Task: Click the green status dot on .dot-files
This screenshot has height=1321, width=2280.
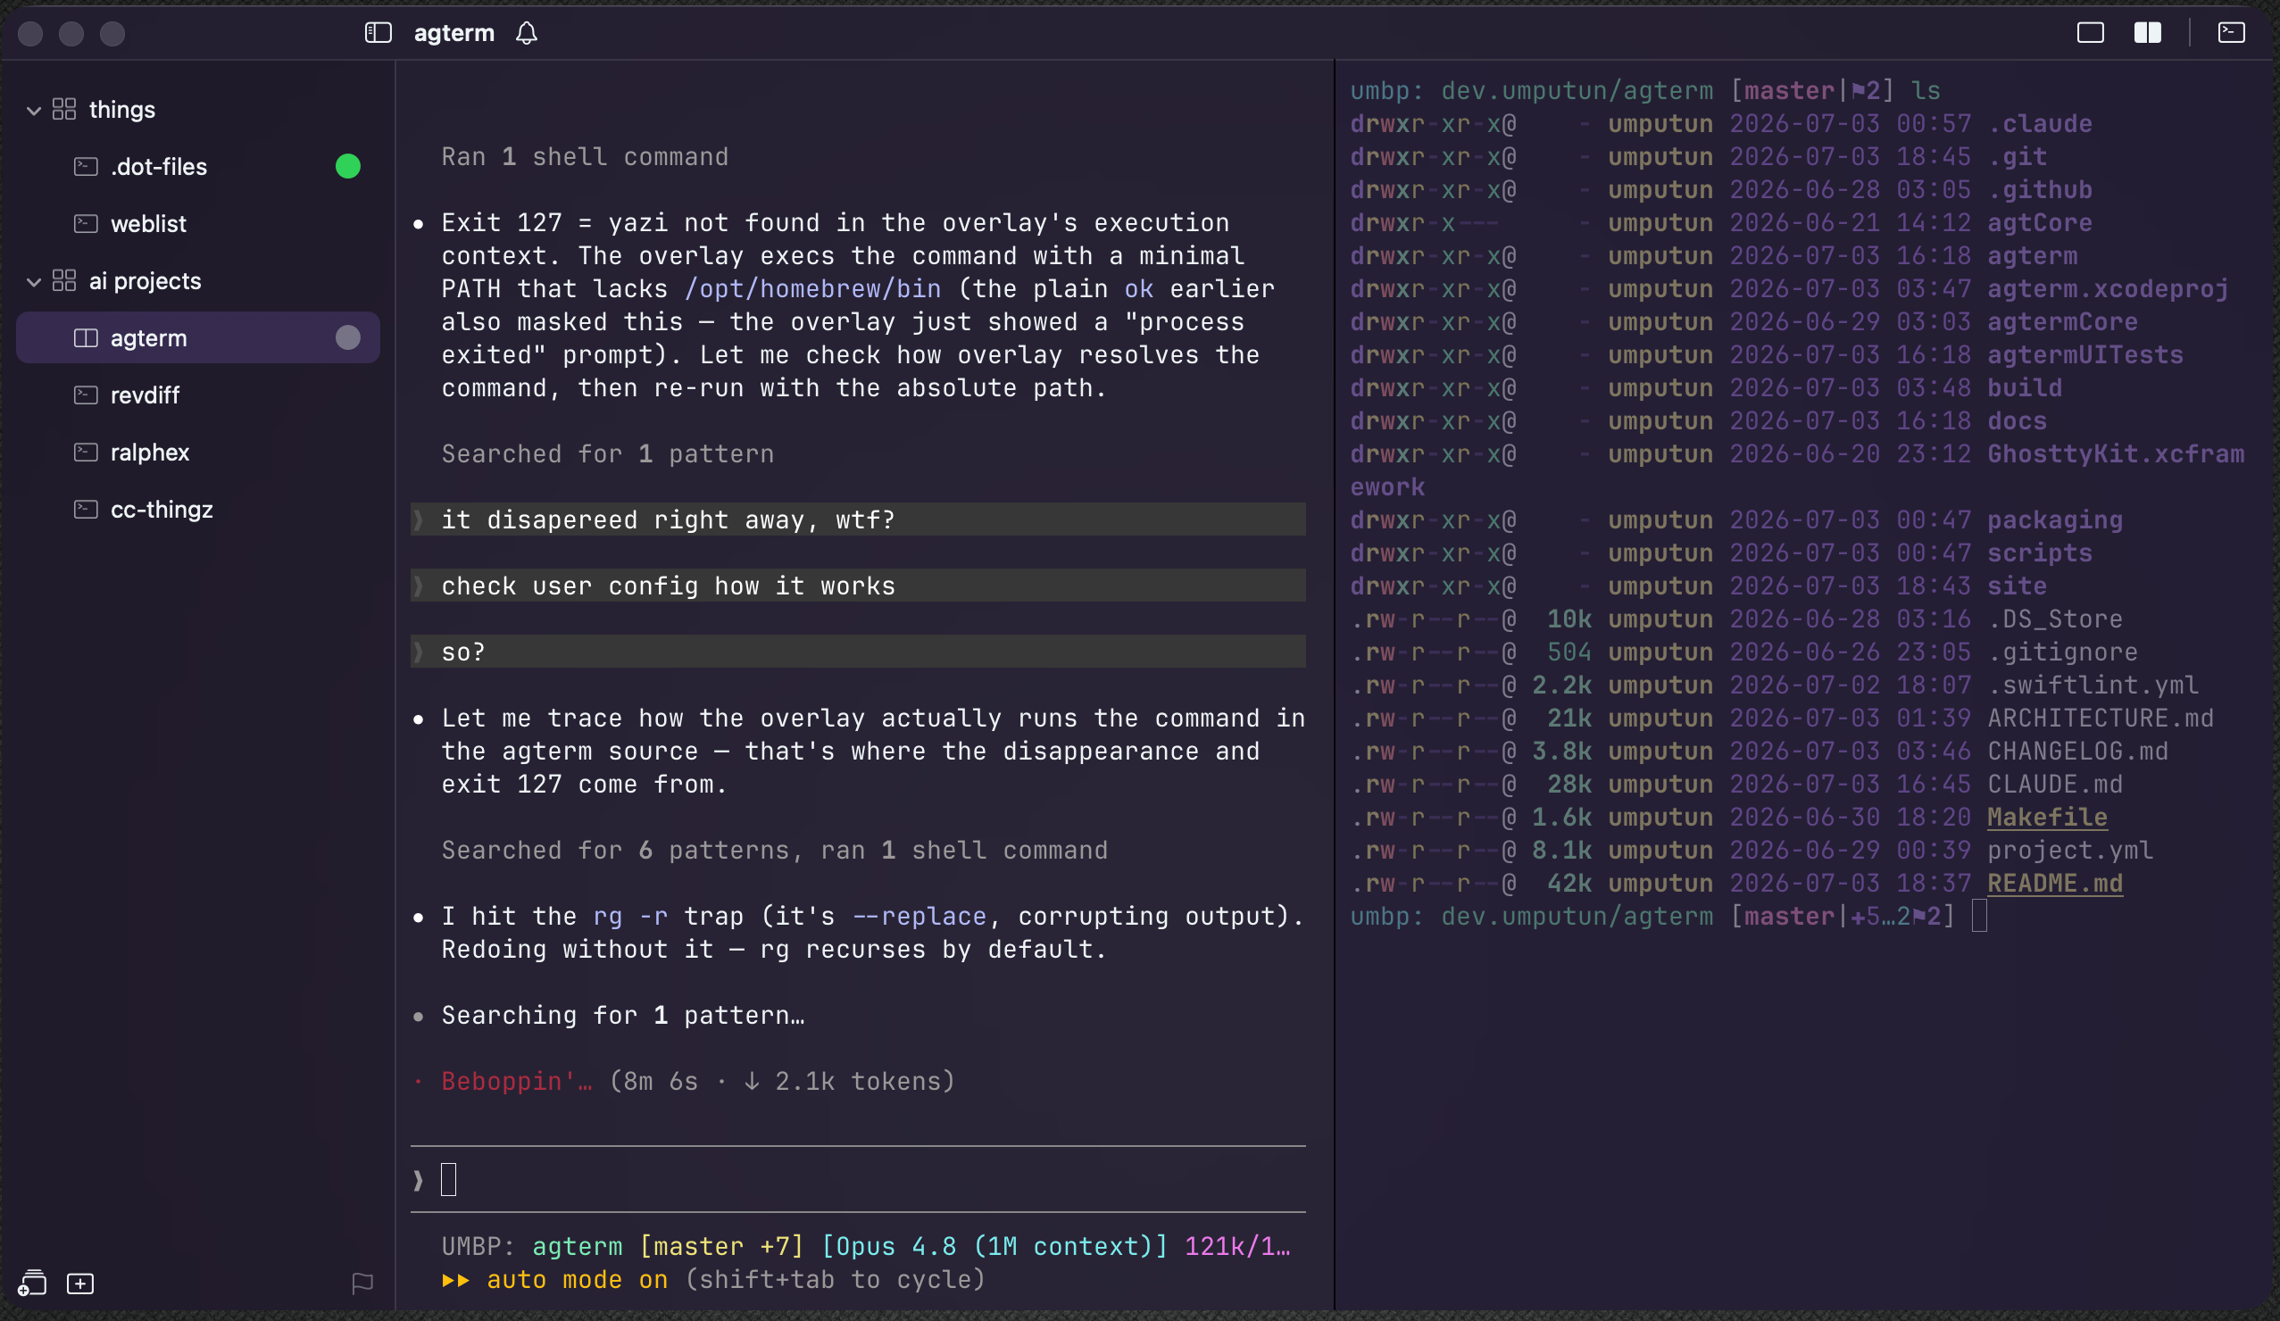Action: pos(347,167)
